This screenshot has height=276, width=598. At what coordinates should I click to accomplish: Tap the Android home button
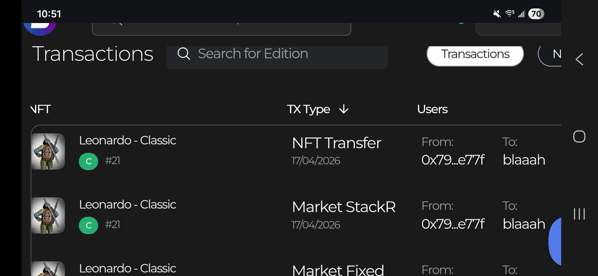[579, 137]
